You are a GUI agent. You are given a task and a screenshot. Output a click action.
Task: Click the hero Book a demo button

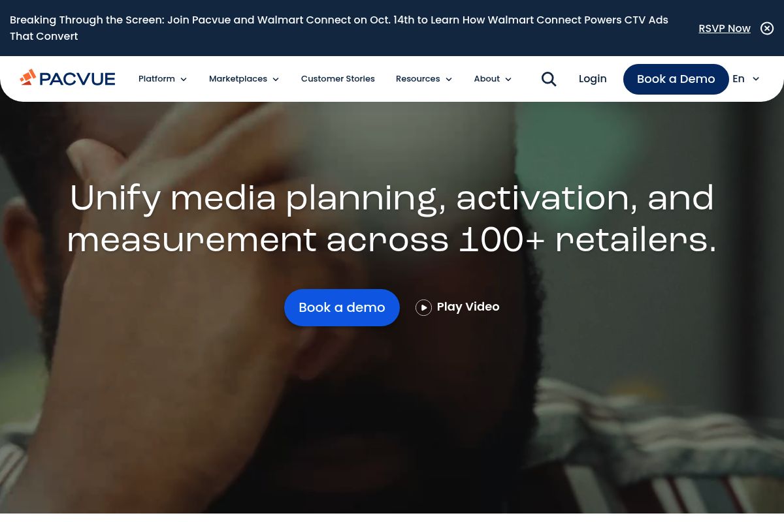click(342, 307)
